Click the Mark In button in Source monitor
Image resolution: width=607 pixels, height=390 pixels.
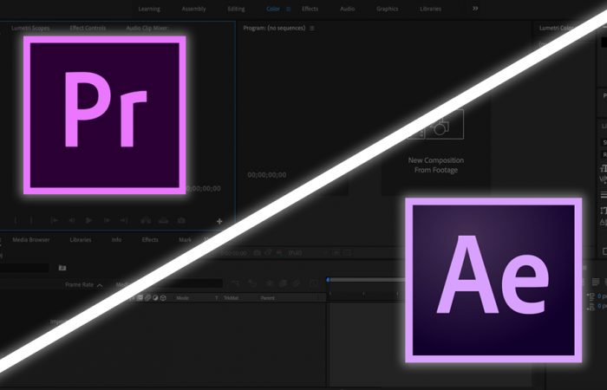pos(16,220)
